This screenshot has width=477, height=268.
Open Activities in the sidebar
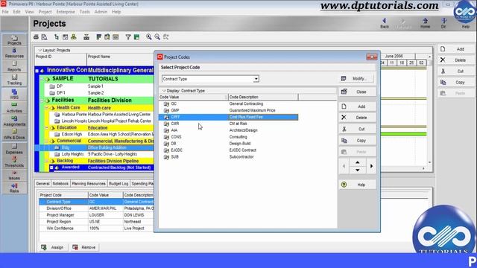pos(14,107)
